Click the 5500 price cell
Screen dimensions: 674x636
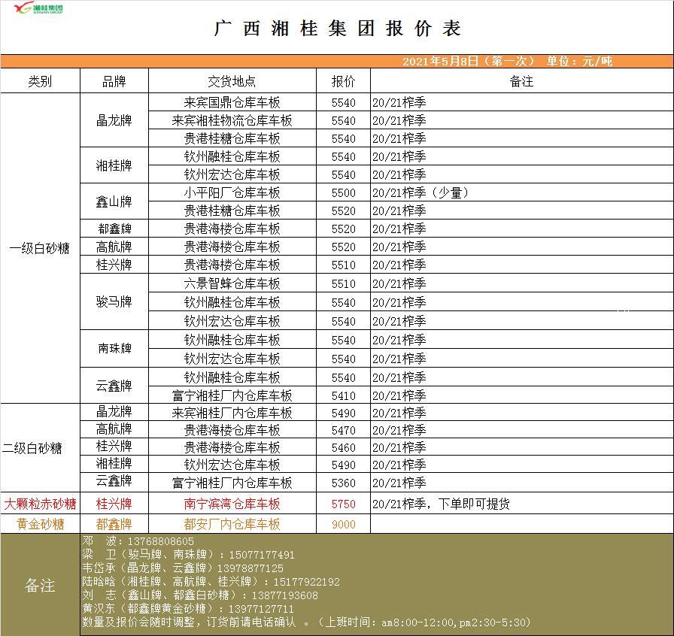point(343,192)
